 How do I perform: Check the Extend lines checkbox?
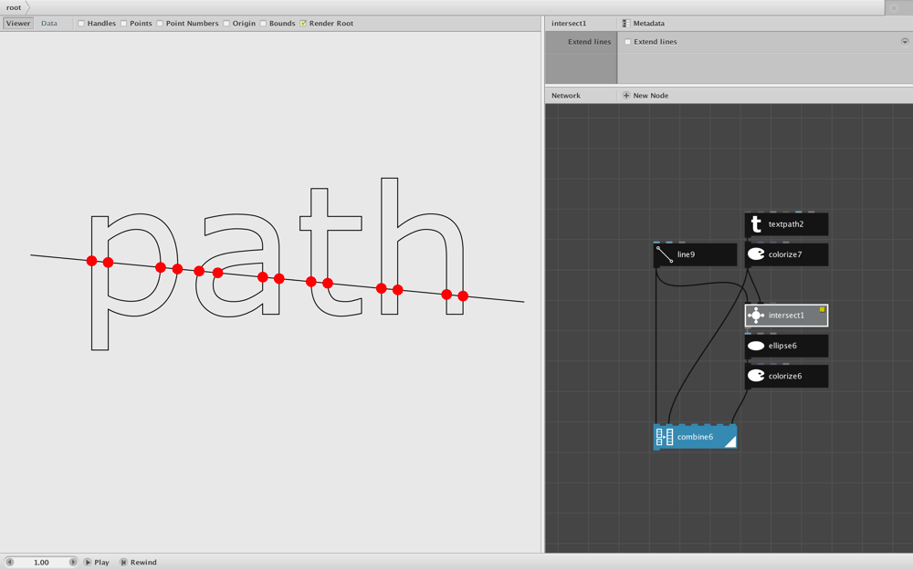click(628, 42)
